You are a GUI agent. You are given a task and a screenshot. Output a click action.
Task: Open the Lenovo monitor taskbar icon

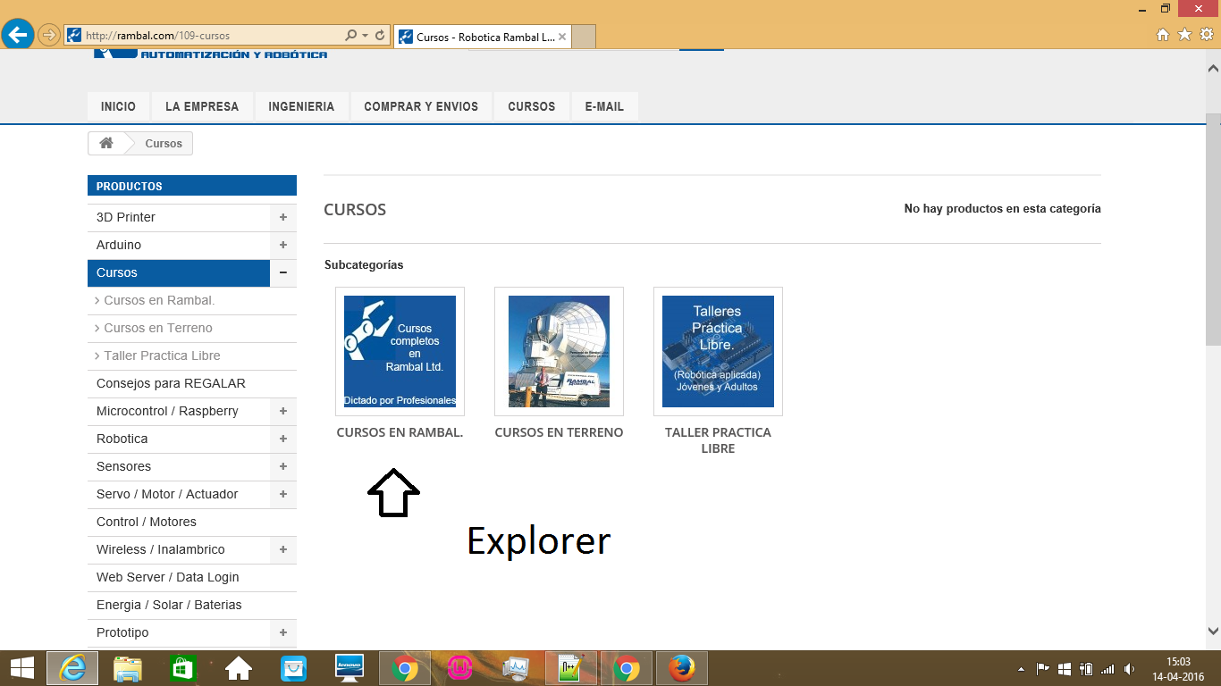[x=349, y=668]
